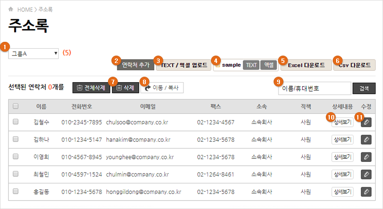Click the HOME icon in breadcrumb
The height and width of the screenshot is (209, 383).
pyautogui.click(x=11, y=9)
